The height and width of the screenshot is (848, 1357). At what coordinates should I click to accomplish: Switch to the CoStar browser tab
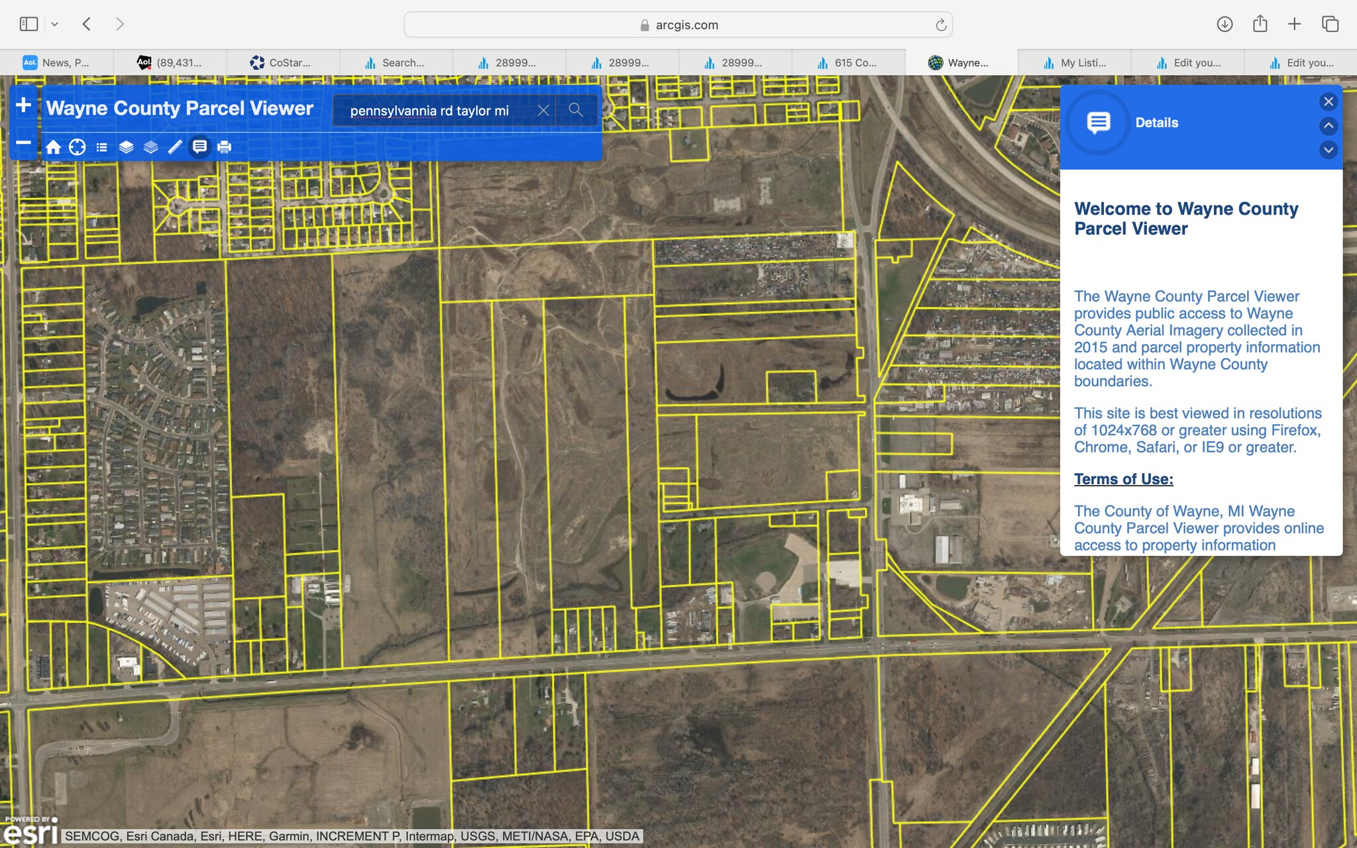(x=282, y=63)
